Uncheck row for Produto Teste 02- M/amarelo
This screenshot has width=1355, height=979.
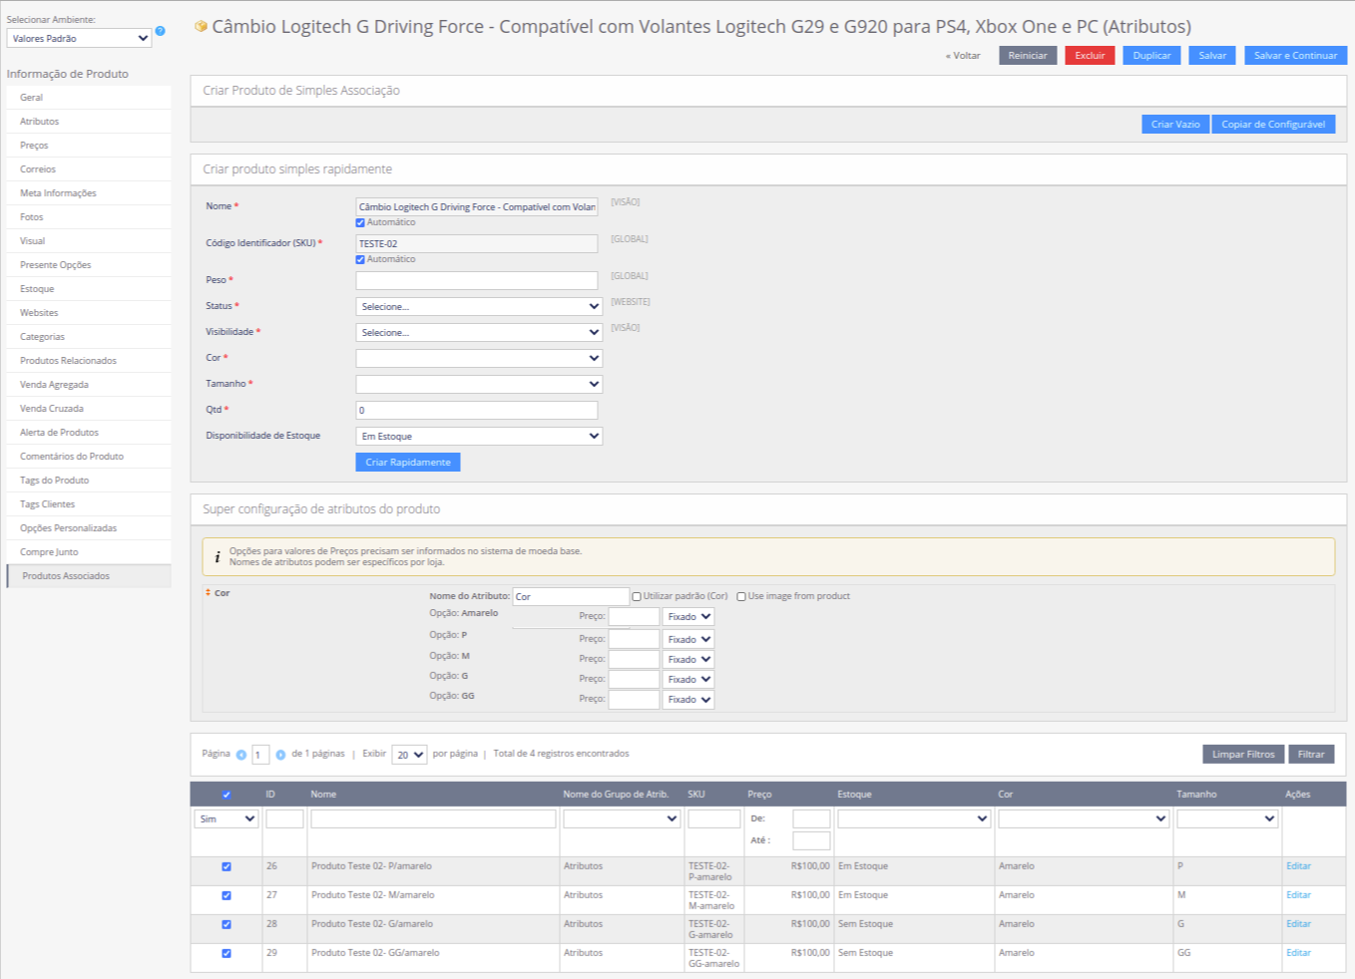pyautogui.click(x=226, y=895)
